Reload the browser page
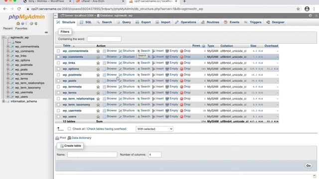The image size is (319, 179). coord(19,9)
